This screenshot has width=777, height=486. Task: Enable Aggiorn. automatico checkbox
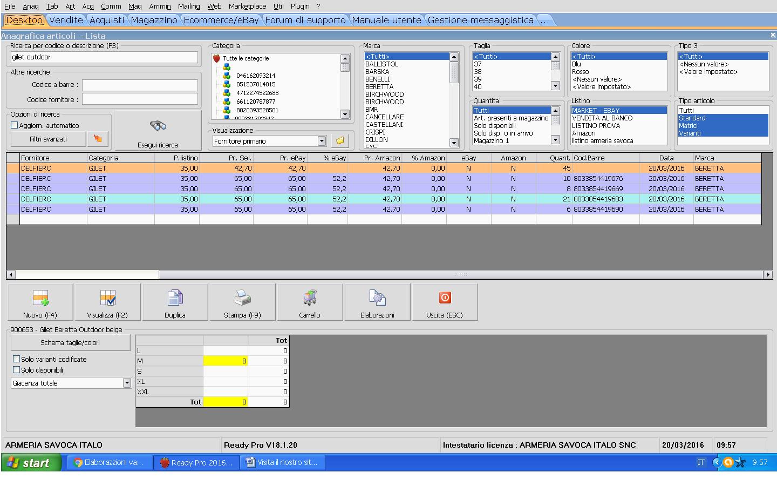click(15, 125)
